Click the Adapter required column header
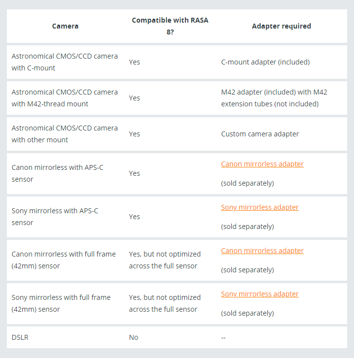Viewport: 354px width, 358px height. click(282, 26)
